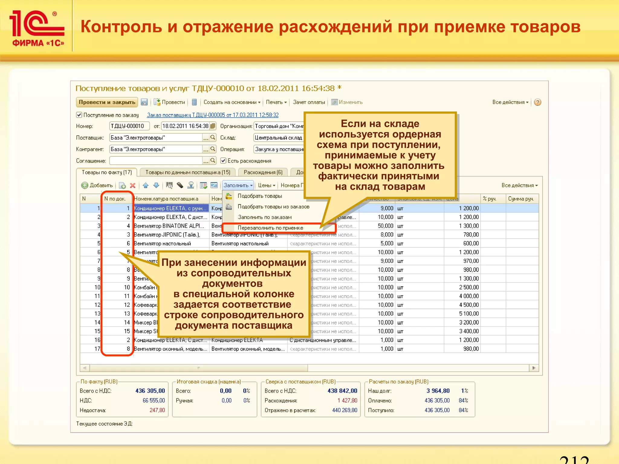
Task: Switch to Расхождения (6) tab
Action: pyautogui.click(x=263, y=172)
